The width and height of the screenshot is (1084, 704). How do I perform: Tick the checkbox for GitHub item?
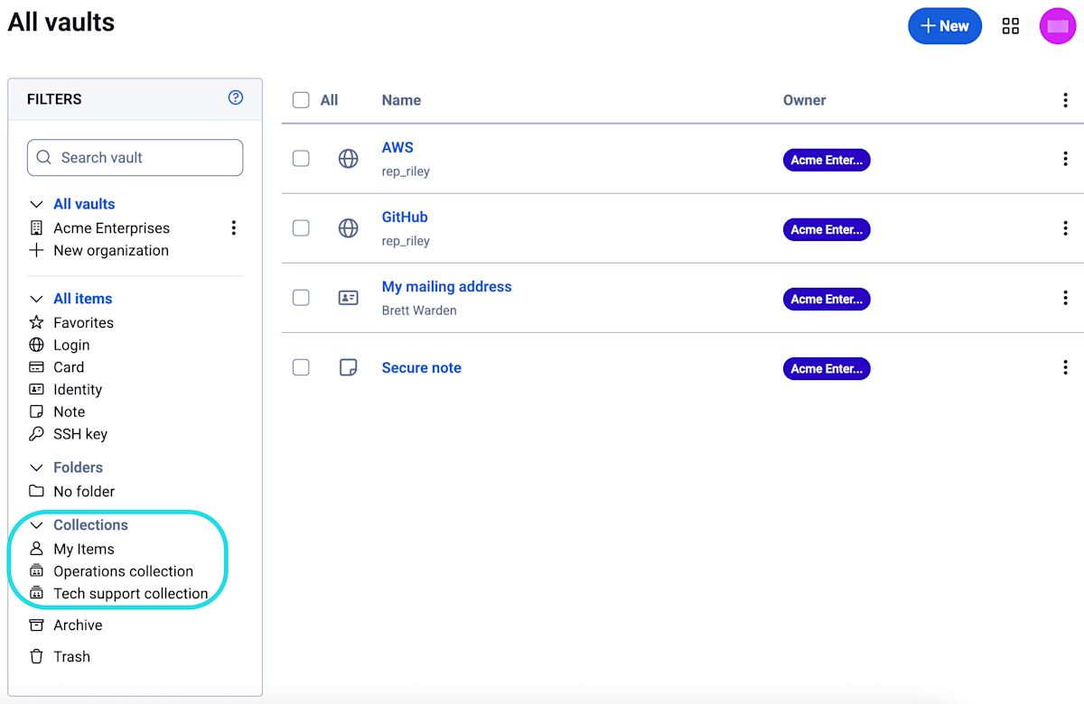301,228
